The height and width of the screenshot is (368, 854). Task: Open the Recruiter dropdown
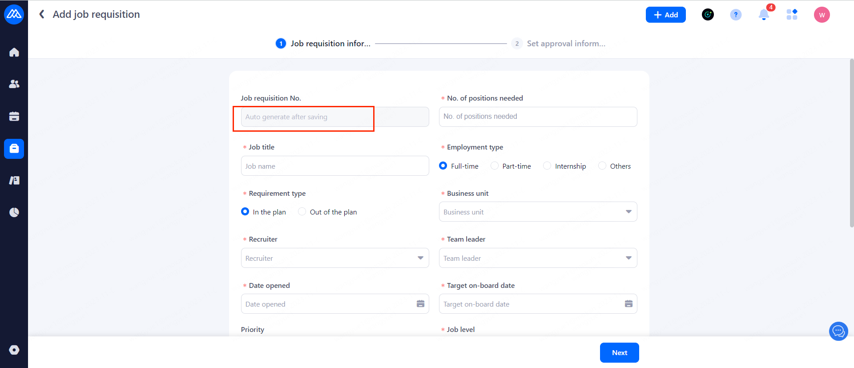click(335, 258)
